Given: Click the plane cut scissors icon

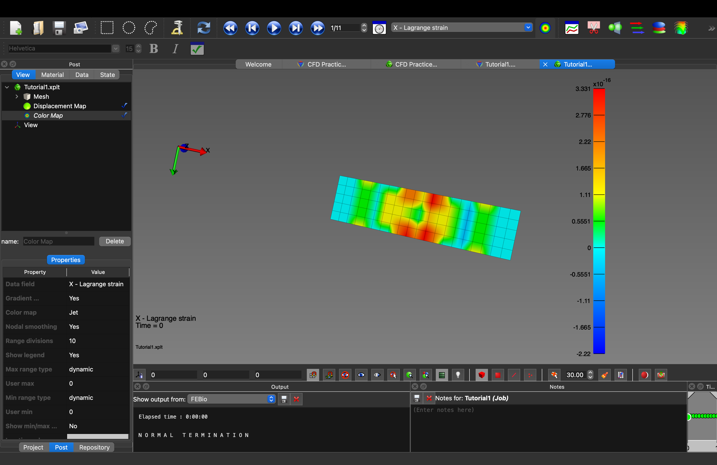Looking at the screenshot, I should point(593,28).
